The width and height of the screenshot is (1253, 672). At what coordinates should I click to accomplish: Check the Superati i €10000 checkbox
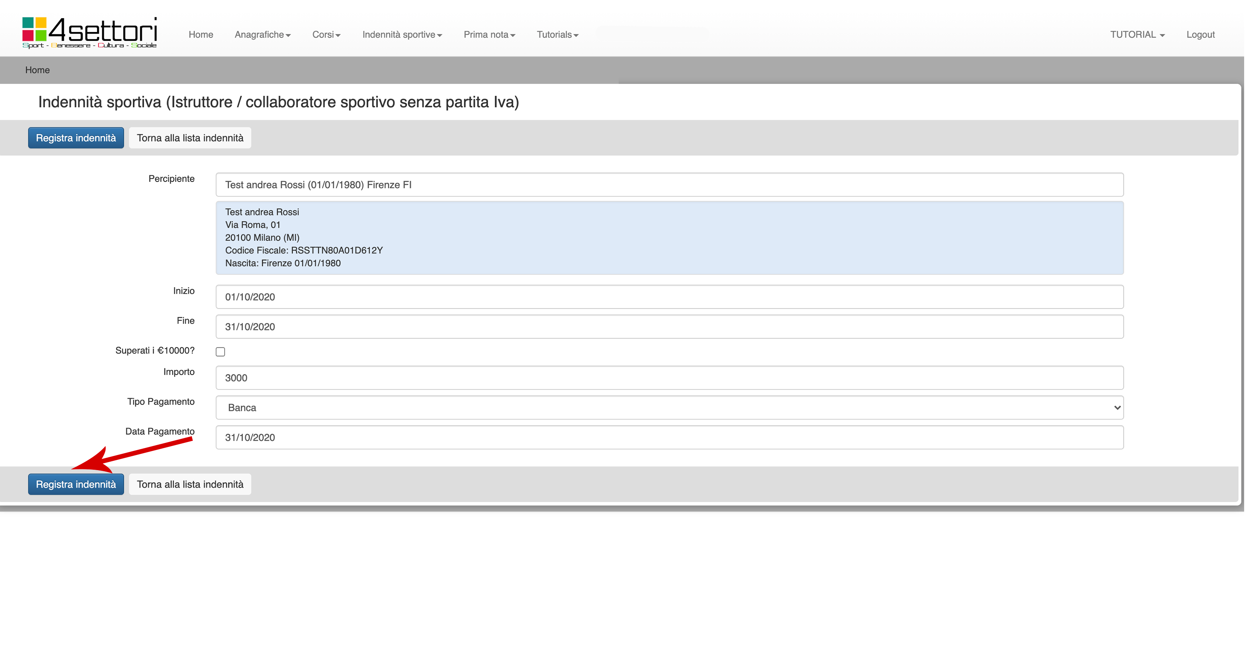[221, 352]
